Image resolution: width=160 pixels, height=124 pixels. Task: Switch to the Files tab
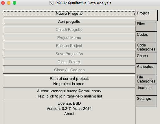click(x=146, y=26)
